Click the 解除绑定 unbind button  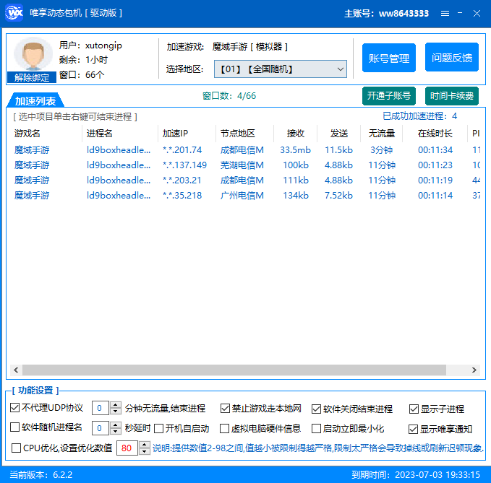point(32,77)
